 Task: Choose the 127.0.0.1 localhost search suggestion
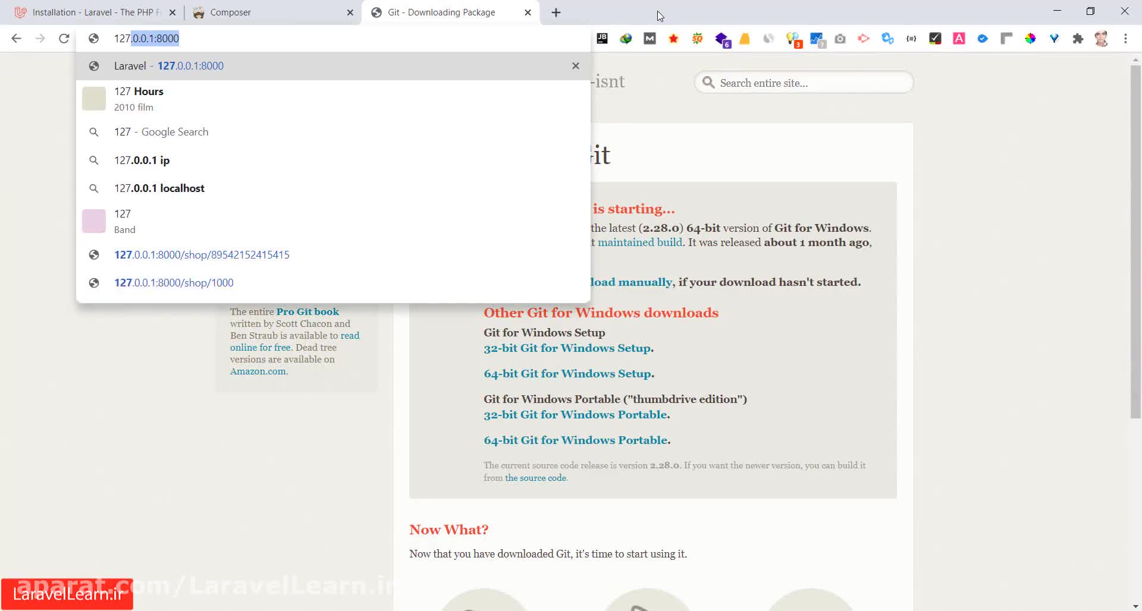pyautogui.click(x=159, y=188)
